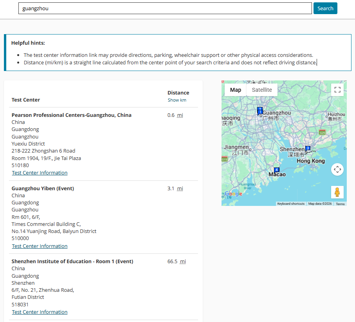Click postal code '510000'

pyautogui.click(x=20, y=238)
